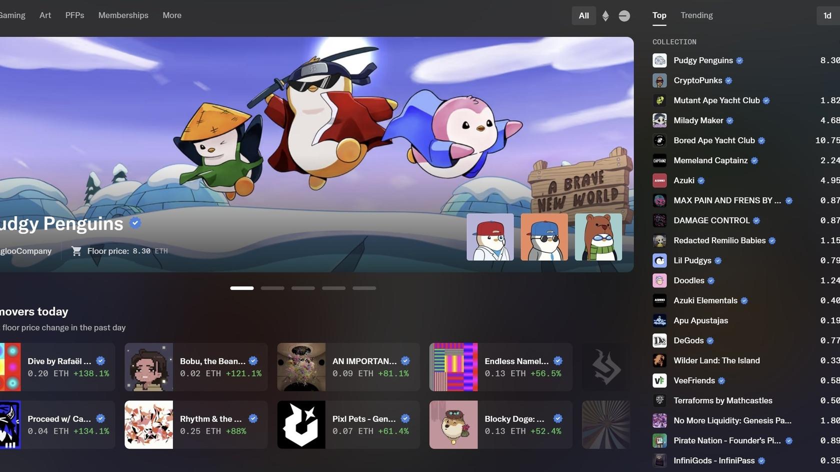Open the Art category tab
This screenshot has height=472, width=840.
pos(45,15)
